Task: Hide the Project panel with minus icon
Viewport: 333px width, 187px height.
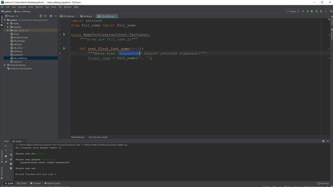Action: 56,16
